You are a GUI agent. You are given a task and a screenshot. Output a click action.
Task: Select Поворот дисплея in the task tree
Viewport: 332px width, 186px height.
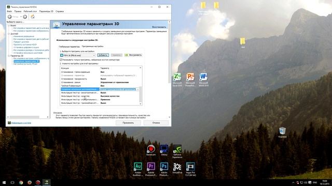21,42
